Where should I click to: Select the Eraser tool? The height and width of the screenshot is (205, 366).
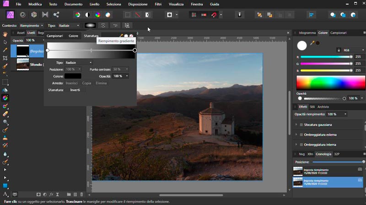5,114
